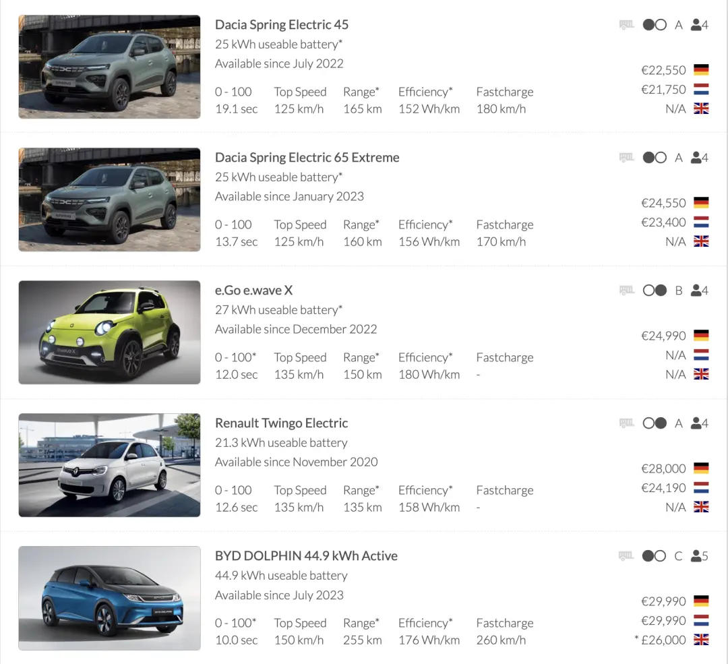Open the Dacia Spring Electric 65 Extreme listing title
Screen dimensions: 728x664
[307, 158]
